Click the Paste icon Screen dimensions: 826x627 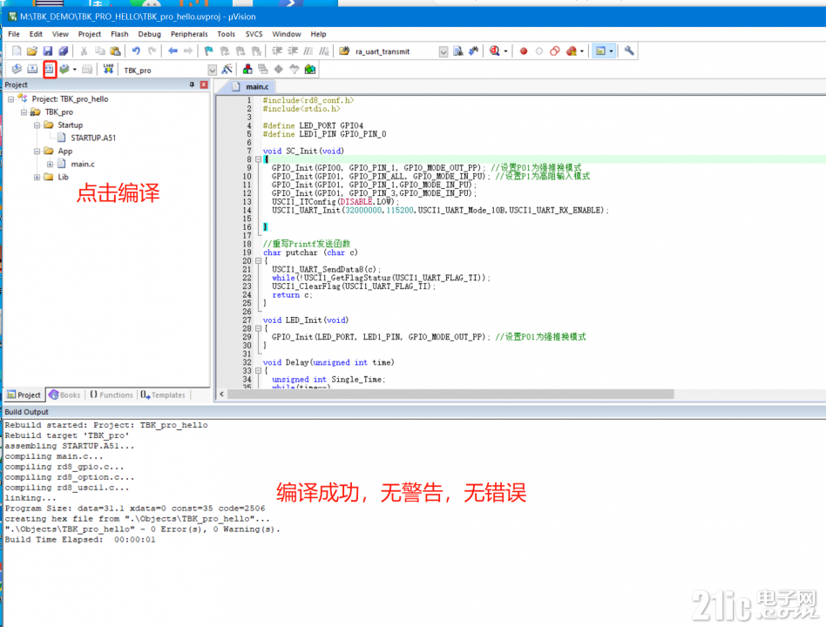[115, 51]
